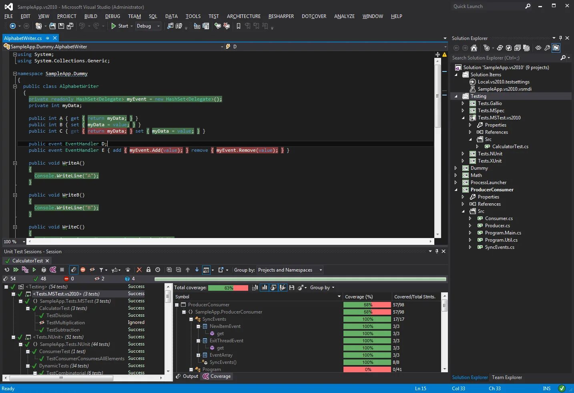Click the Home icon in Solution Explorer

[474, 48]
